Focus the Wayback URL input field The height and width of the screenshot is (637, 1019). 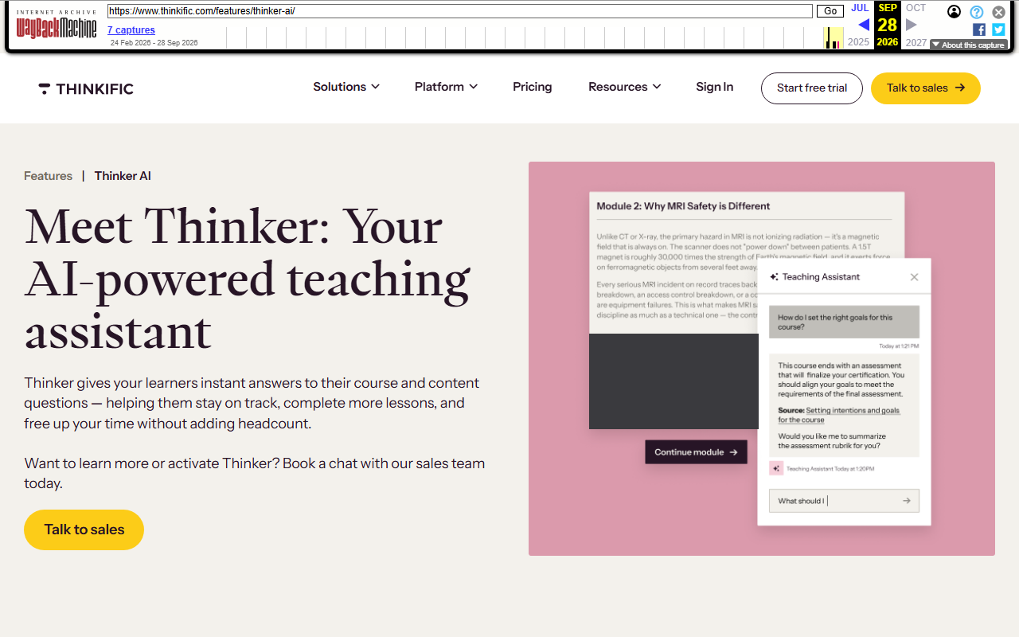(x=460, y=11)
